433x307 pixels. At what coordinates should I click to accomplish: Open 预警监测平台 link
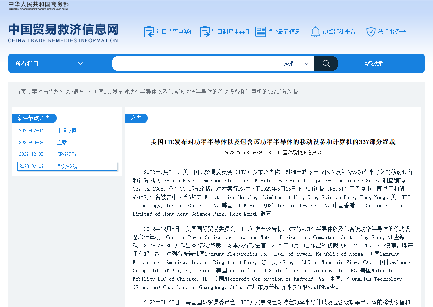[x=339, y=32]
